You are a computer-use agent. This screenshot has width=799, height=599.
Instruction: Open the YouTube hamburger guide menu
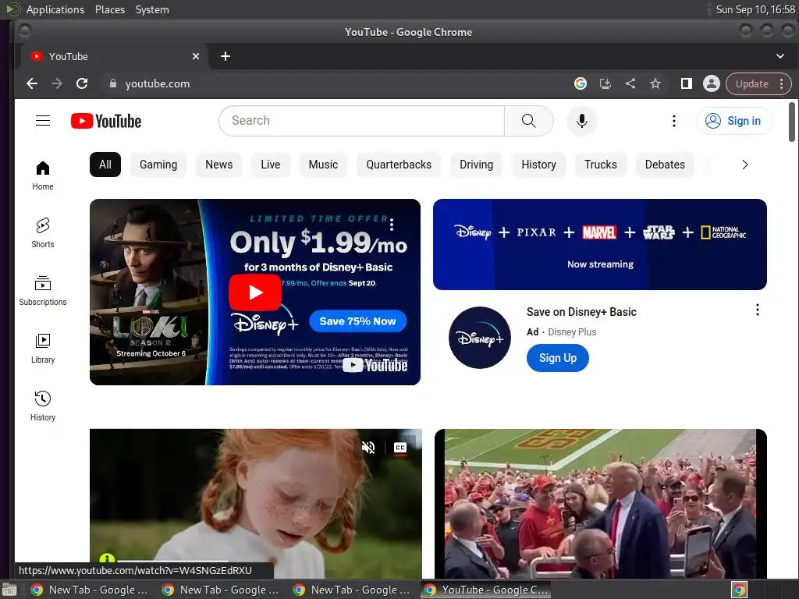[x=43, y=121]
